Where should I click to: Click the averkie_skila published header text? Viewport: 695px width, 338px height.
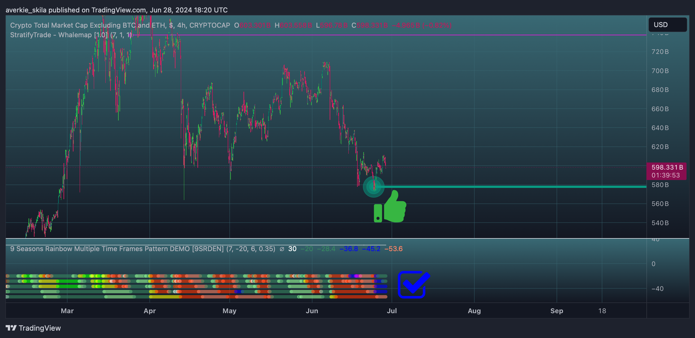pyautogui.click(x=116, y=10)
